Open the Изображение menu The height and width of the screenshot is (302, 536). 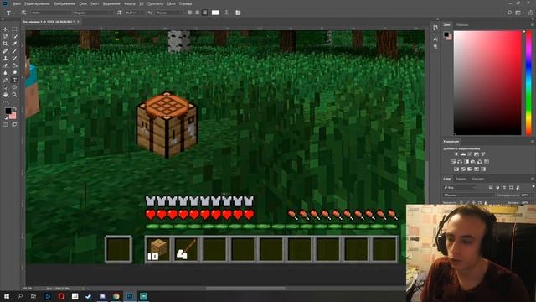tap(64, 3)
